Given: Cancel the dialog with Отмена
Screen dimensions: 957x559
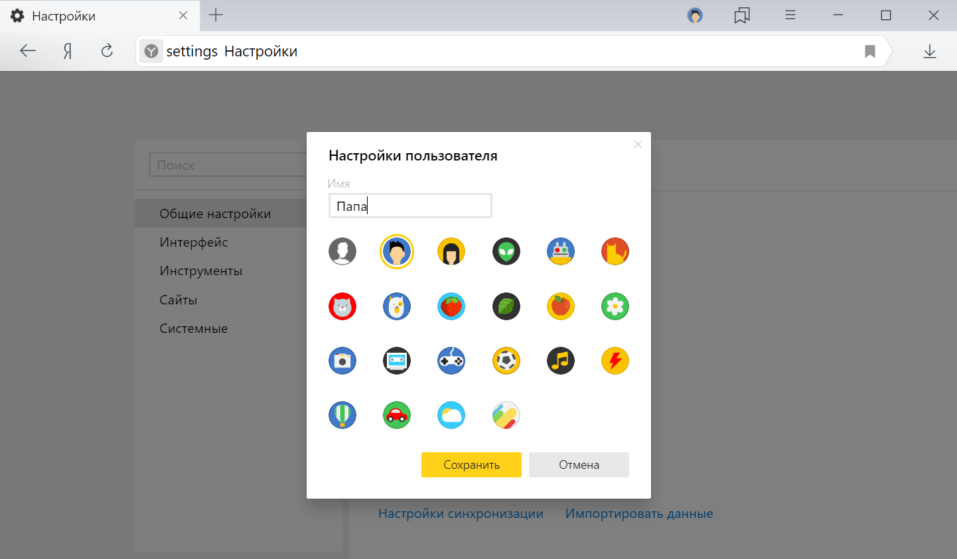Looking at the screenshot, I should 579,465.
